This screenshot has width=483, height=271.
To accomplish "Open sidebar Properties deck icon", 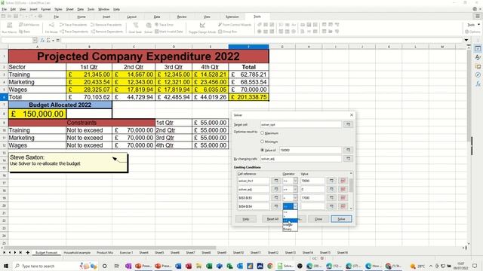I will 478,48.
